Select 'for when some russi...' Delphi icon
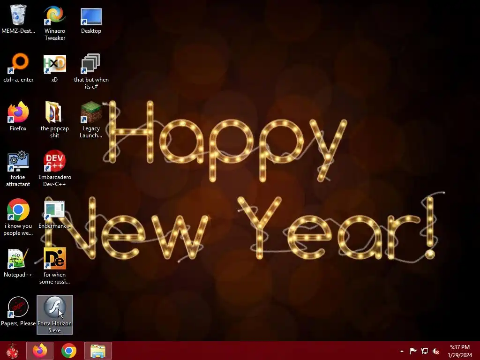Image resolution: width=480 pixels, height=360 pixels. pos(54,258)
